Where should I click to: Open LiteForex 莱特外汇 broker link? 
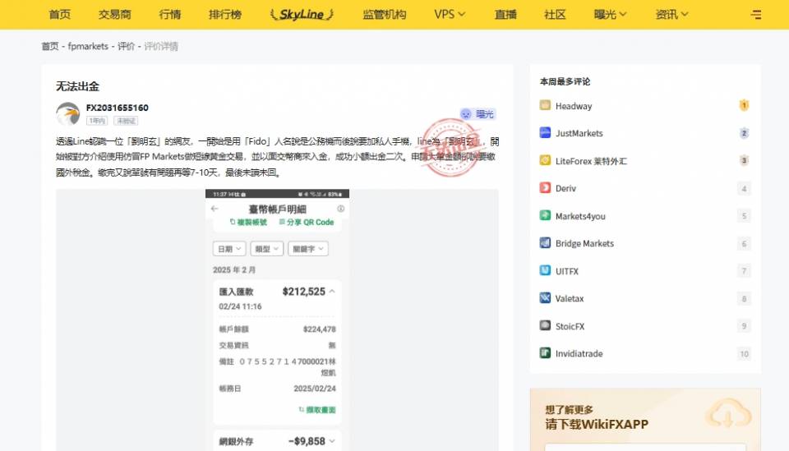(591, 161)
